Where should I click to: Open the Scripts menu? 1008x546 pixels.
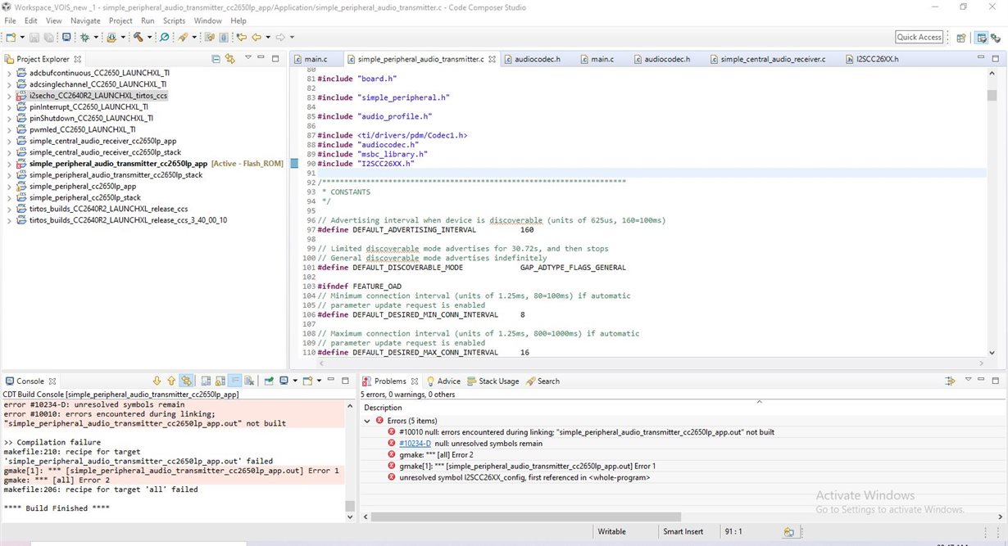point(174,20)
